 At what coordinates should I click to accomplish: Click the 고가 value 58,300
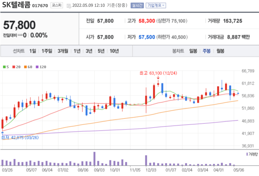(x=147, y=21)
